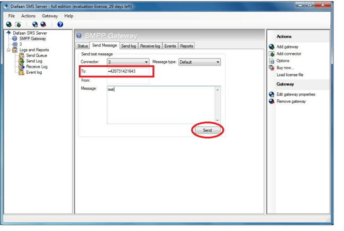Click the Options icon in Actions panel
This screenshot has height=231, width=344.
click(x=271, y=61)
